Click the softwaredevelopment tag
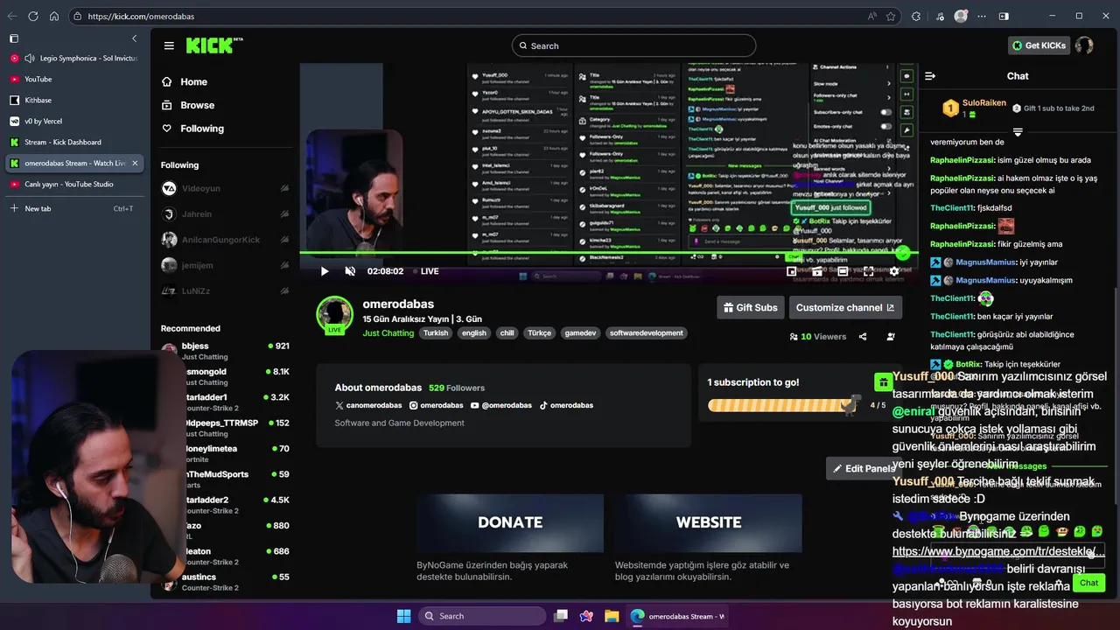The height and width of the screenshot is (630, 1120). tap(647, 332)
